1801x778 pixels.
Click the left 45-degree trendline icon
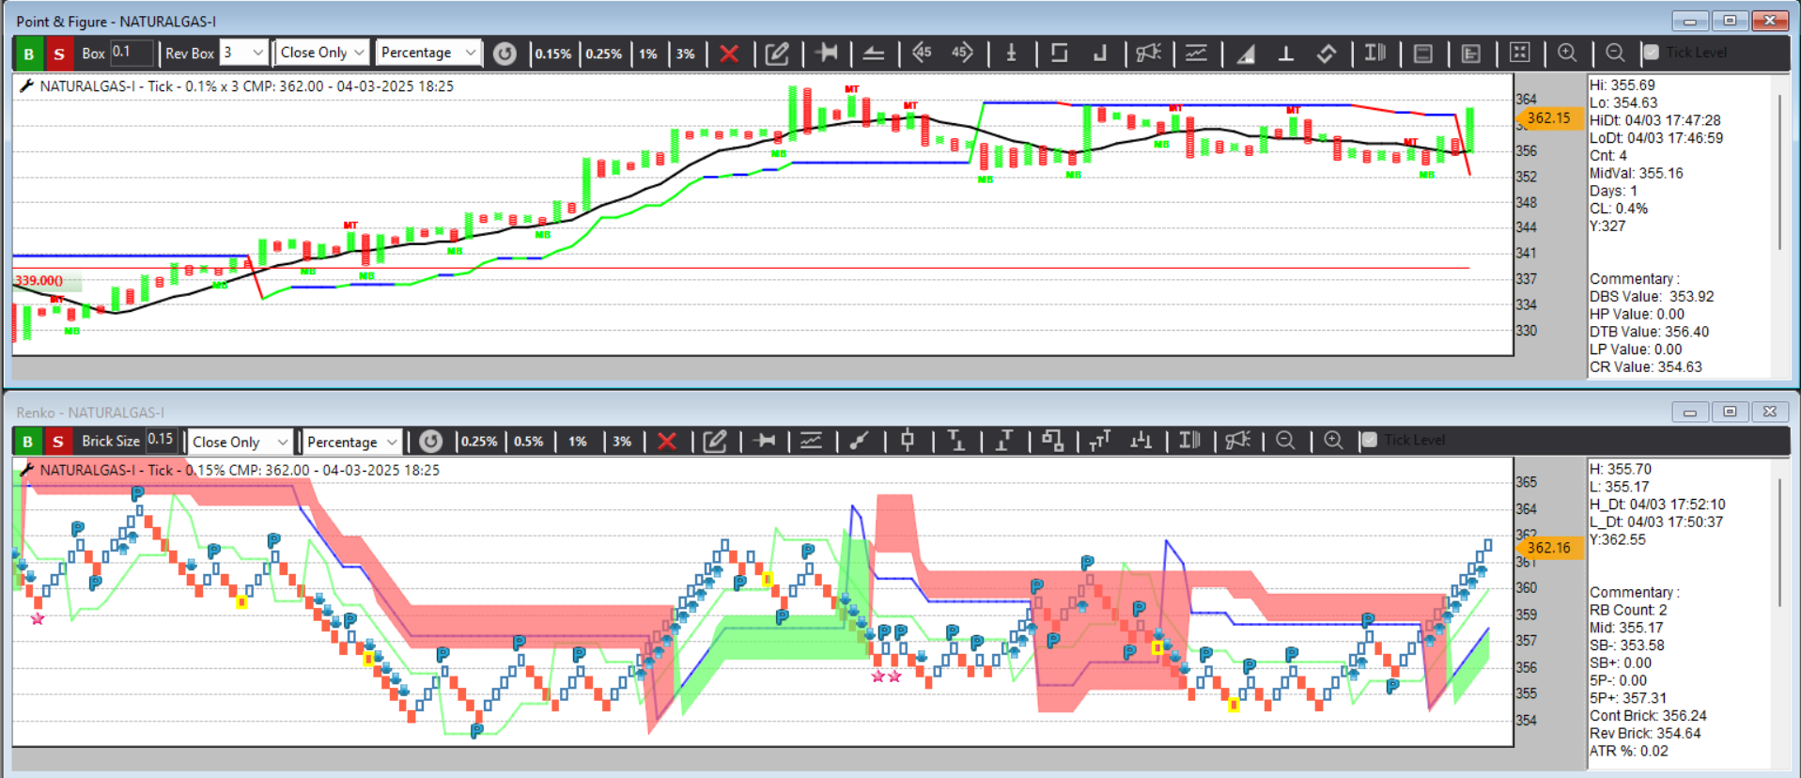coord(922,53)
